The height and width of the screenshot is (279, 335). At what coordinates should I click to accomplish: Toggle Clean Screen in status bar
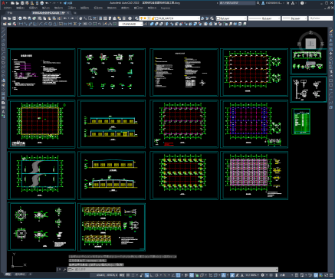326,275
